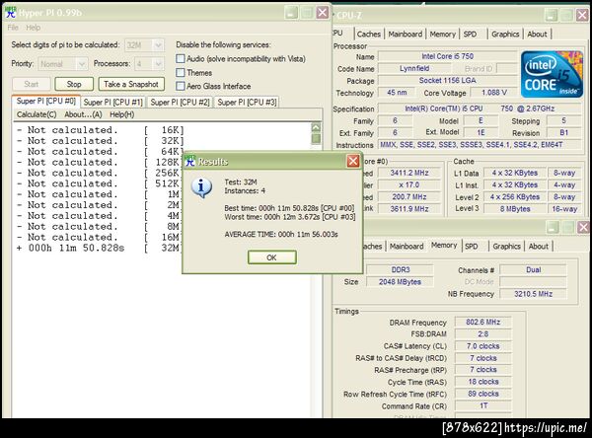Open SPD tab in lower CPU-Z window
The width and height of the screenshot is (592, 438).
pyautogui.click(x=472, y=247)
